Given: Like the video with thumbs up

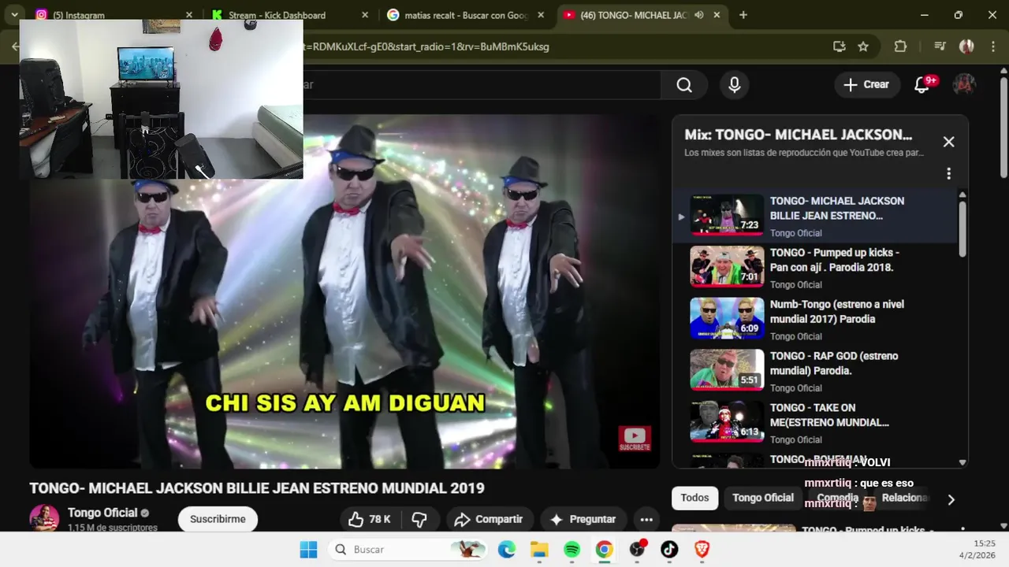Looking at the screenshot, I should 370,519.
